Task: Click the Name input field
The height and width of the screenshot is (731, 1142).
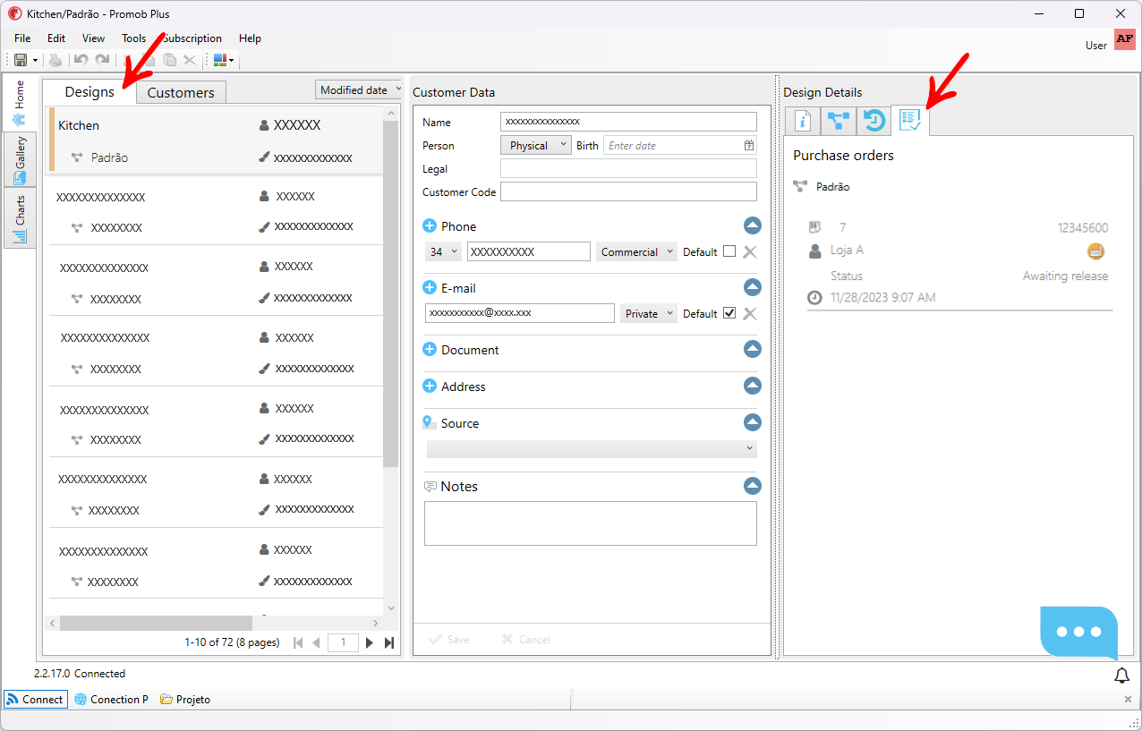Action: pos(628,122)
